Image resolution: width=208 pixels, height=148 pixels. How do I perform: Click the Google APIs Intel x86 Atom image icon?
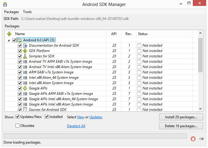click(25, 104)
